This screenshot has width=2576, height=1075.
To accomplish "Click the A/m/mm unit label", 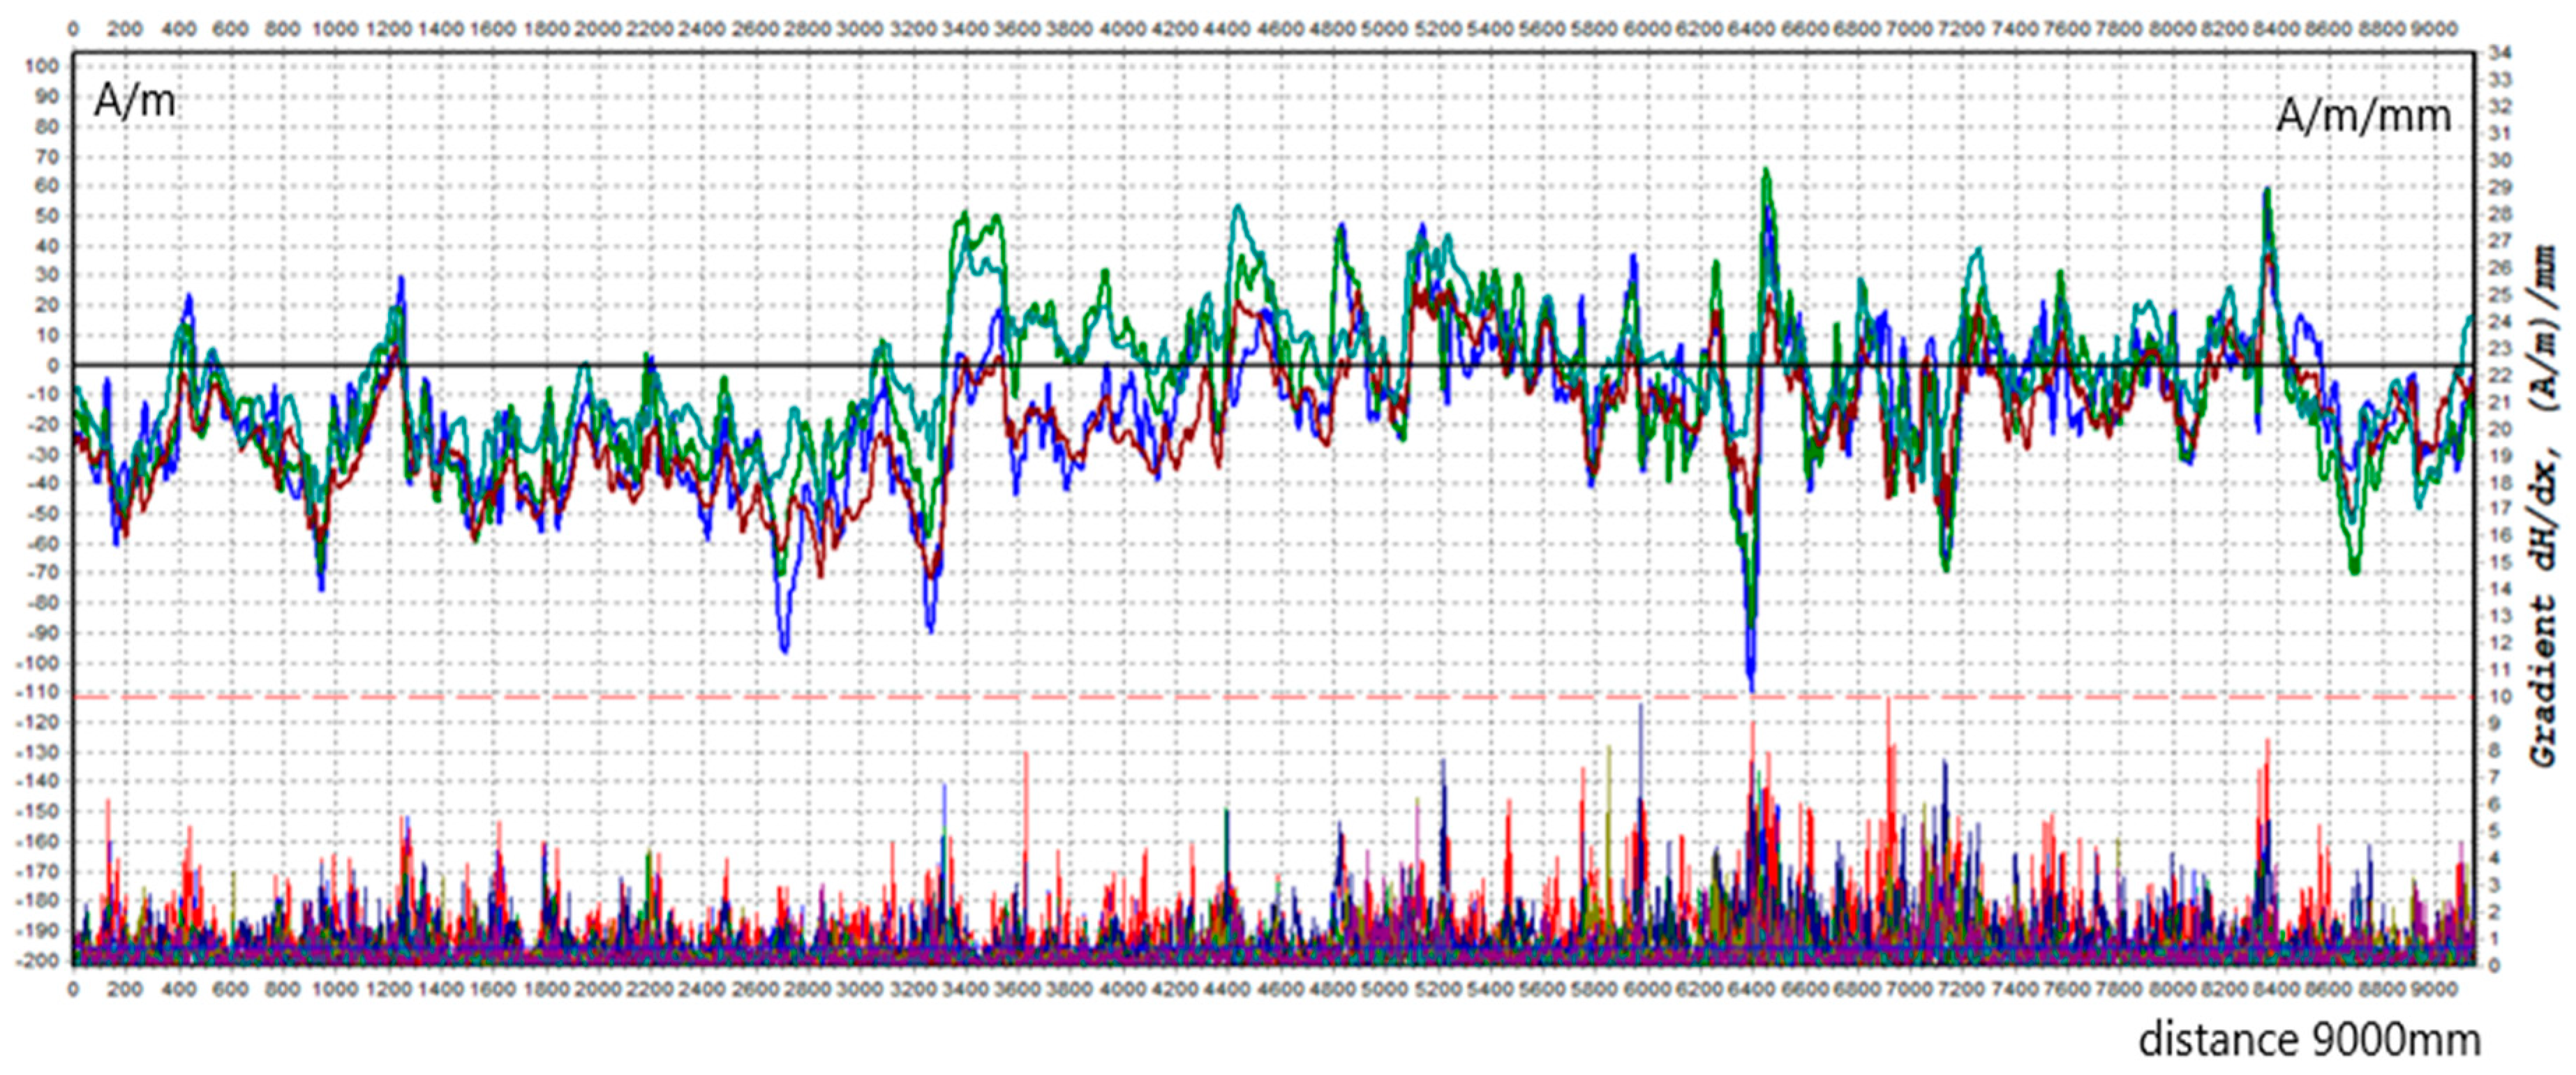I will [2363, 117].
